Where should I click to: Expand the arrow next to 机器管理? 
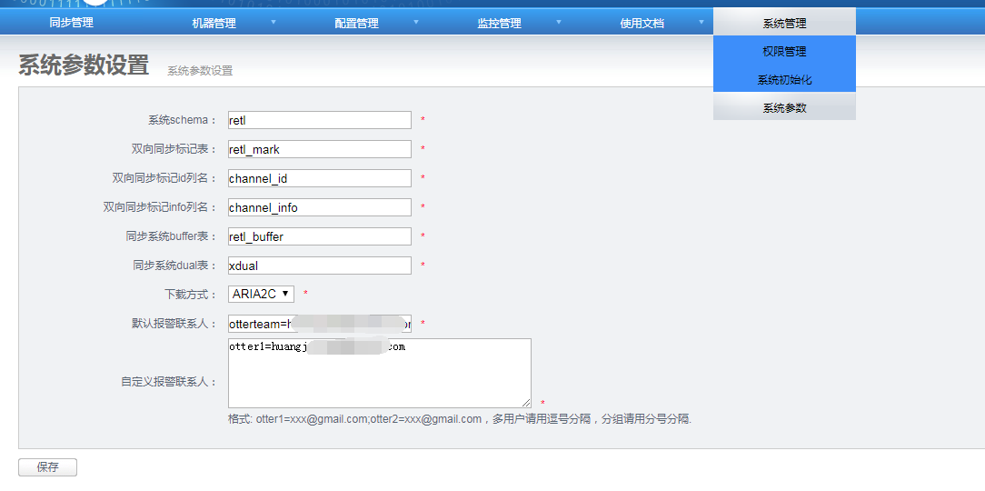pos(274,22)
